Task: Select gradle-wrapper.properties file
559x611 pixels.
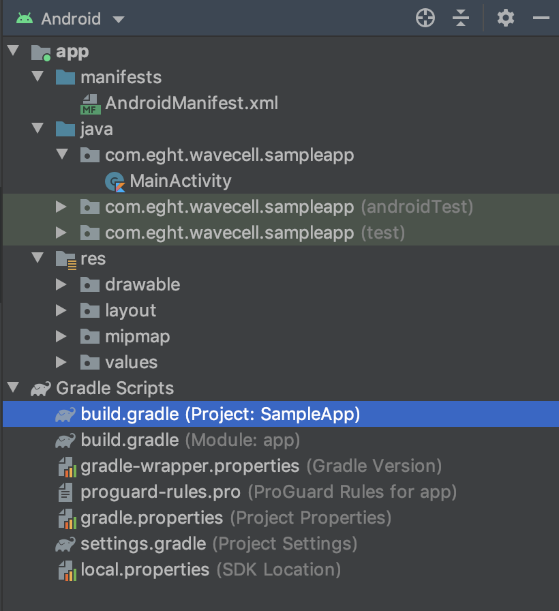Action: coord(190,466)
